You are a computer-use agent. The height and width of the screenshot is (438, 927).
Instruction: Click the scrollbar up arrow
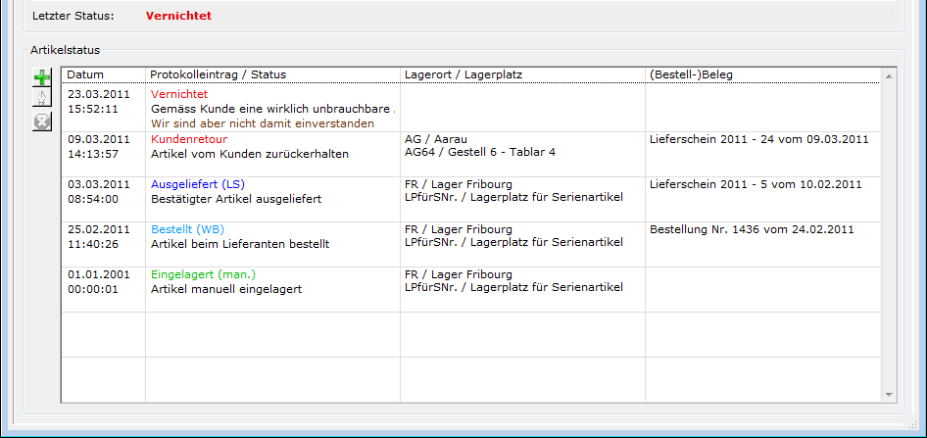889,75
